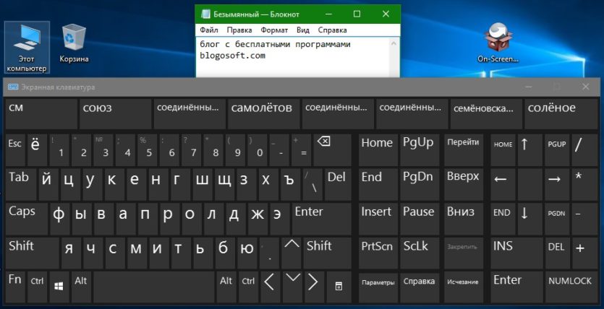The height and width of the screenshot is (309, 604).
Task: Toggle the INS numpad key
Action: coord(516,253)
